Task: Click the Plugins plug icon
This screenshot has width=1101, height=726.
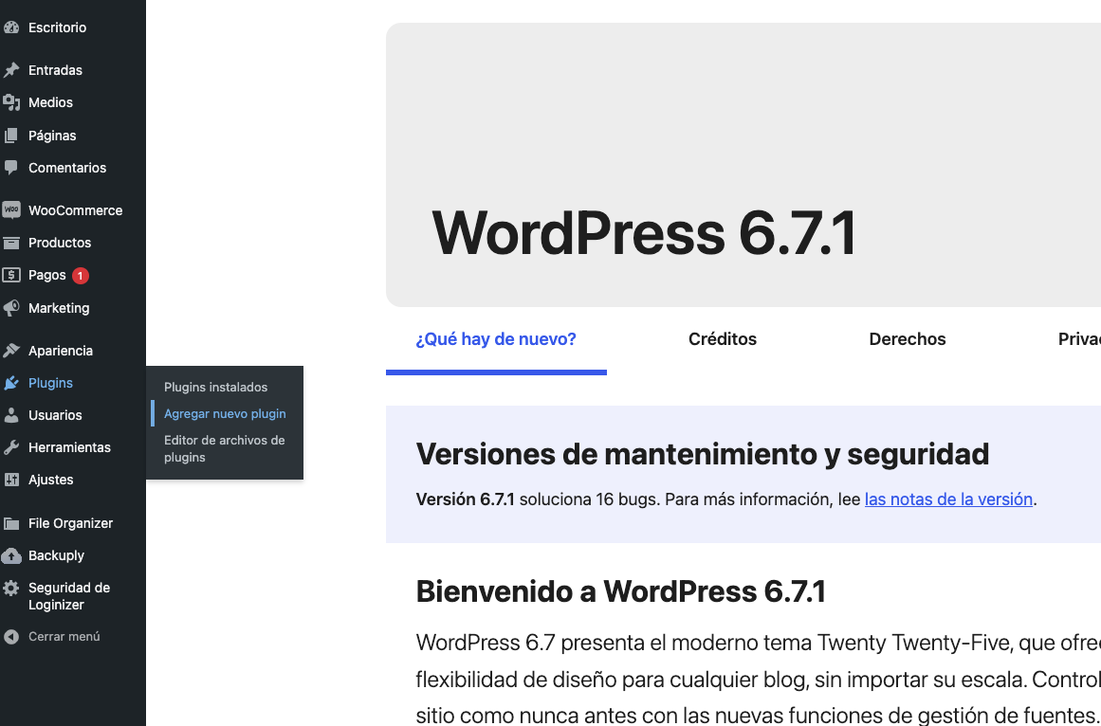Action: click(11, 382)
